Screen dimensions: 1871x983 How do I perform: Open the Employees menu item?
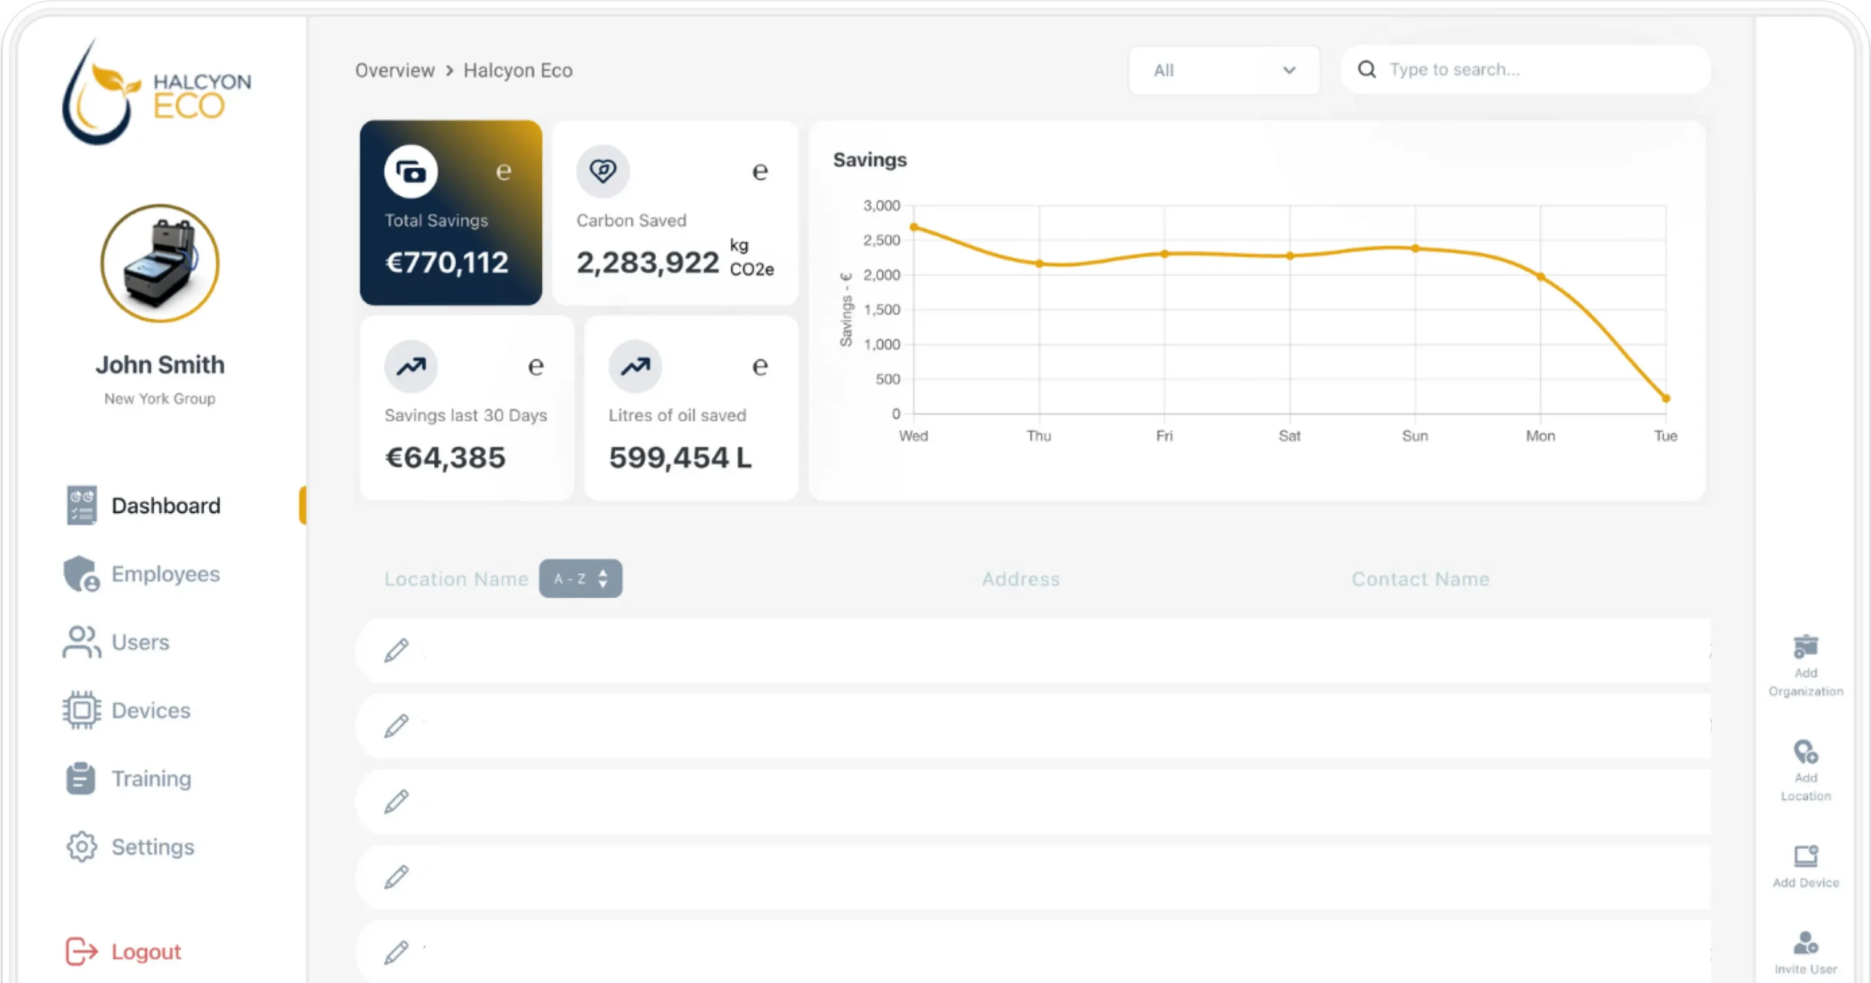point(165,574)
